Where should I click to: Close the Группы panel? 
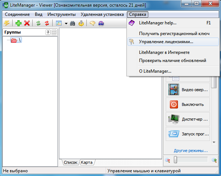54,32
